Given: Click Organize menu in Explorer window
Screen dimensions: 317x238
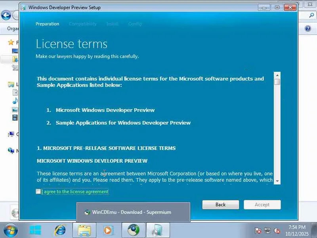Looking at the screenshot, I should coord(13,29).
